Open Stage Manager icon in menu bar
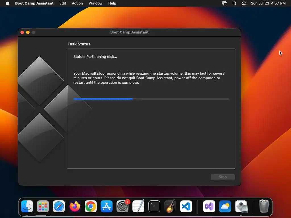 tap(225, 3)
